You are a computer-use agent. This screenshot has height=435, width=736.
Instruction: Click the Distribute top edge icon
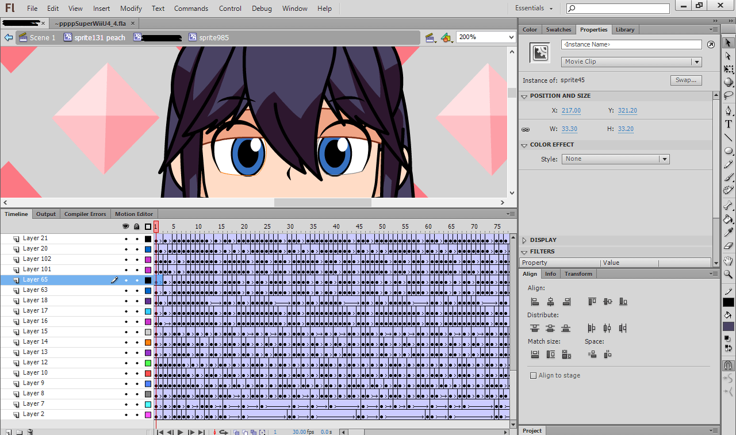[x=535, y=328]
